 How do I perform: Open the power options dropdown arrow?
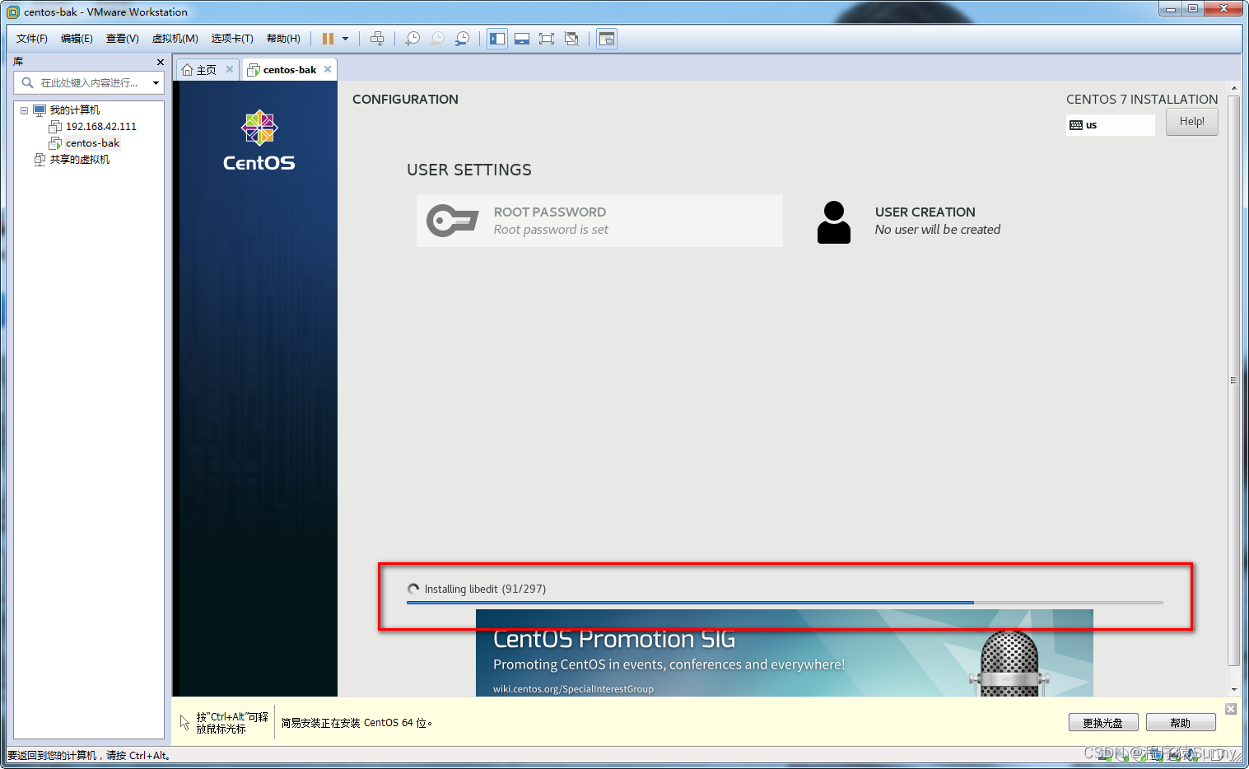[345, 39]
